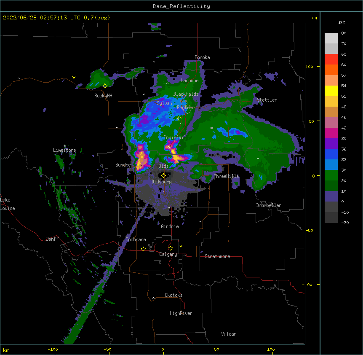
Task: Click the 100 tick label on the vertical axis
Action: click(309, 67)
